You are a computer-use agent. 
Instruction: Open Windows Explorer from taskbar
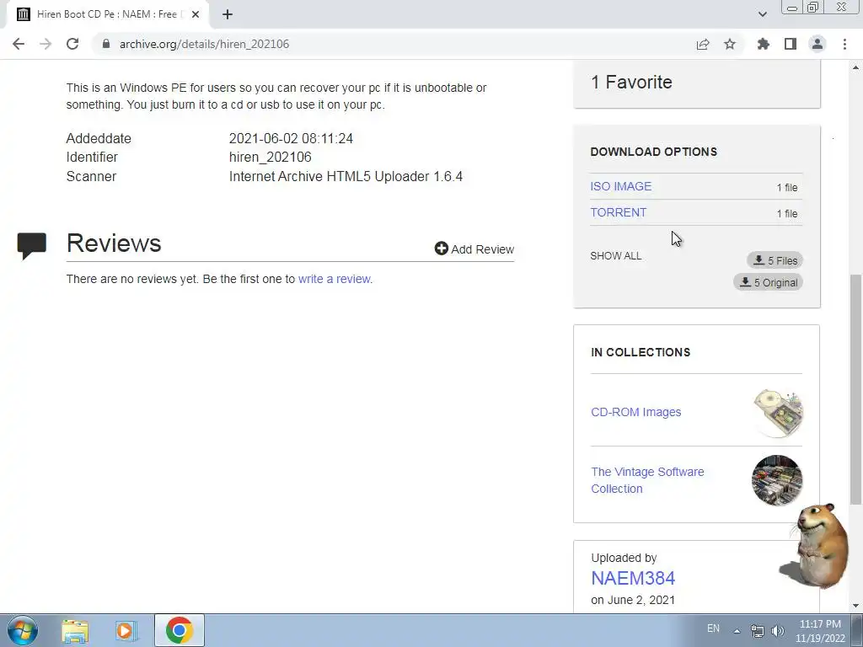pyautogui.click(x=75, y=631)
